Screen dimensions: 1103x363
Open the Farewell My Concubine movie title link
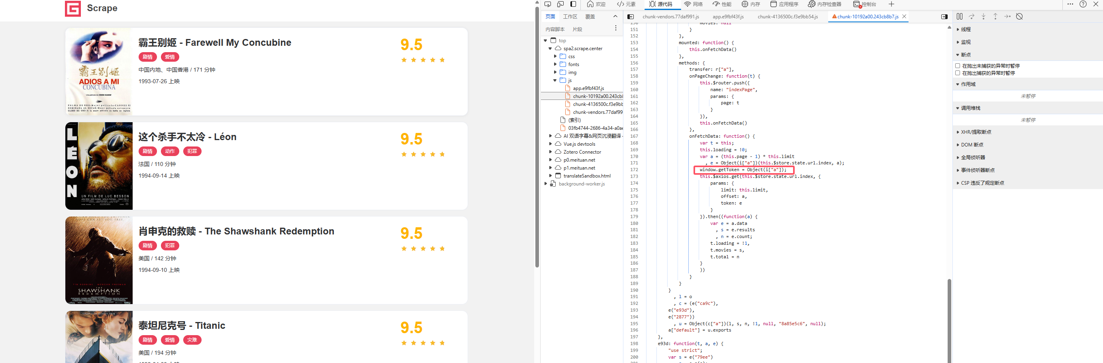tap(215, 43)
